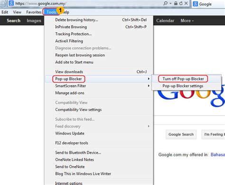This screenshot has height=185, width=225.
Task: Open the address bar search dropdown arrow
Action: tap(170, 3)
